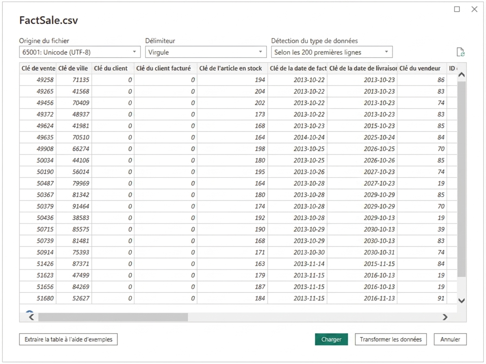Select the Clé du client column header
Viewport: 486px width, 364px height.
point(113,68)
